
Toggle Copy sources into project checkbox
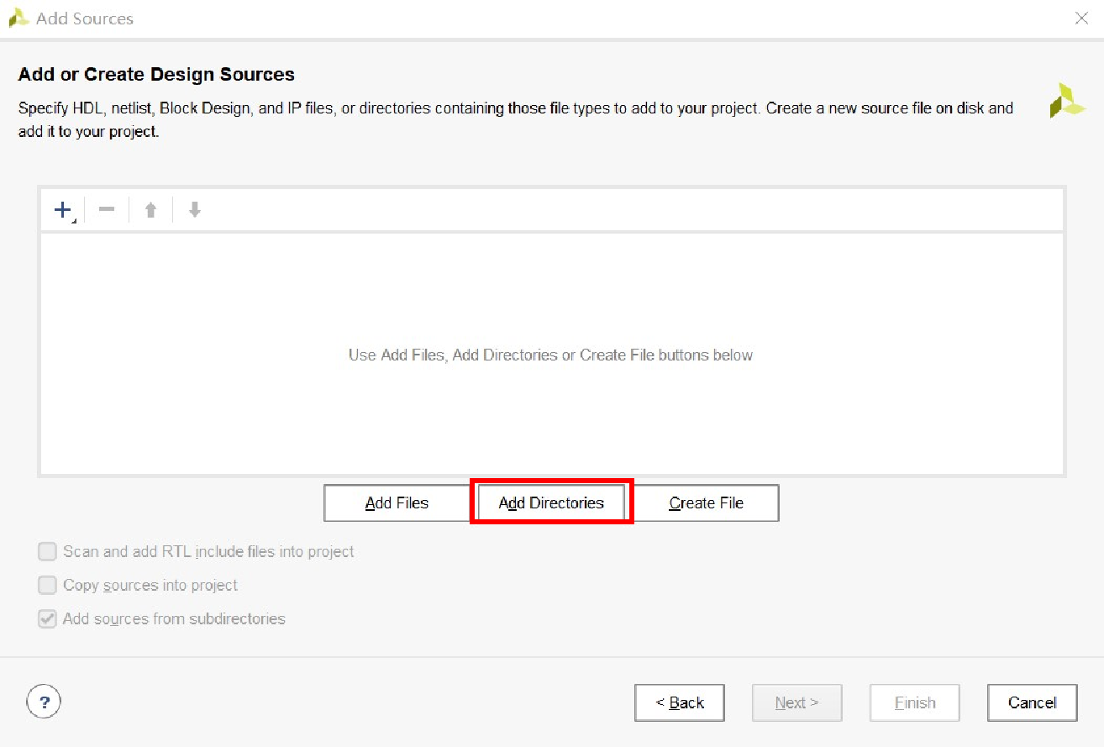(x=48, y=586)
